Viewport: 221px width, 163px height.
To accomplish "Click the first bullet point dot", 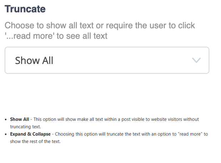I will click(x=6, y=120).
